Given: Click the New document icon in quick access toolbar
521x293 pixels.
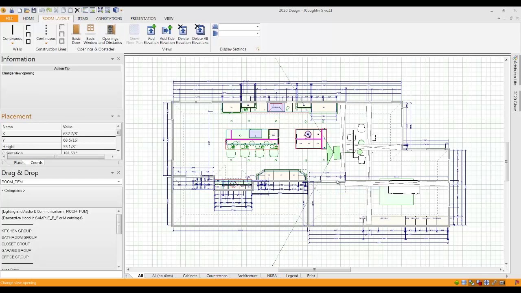Looking at the screenshot, I should tap(20, 10).
